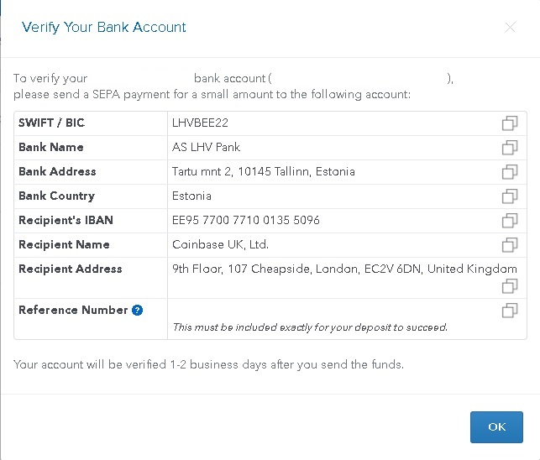This screenshot has height=460, width=540.
Task: Click the Recipient Name label
Action: [x=64, y=244]
